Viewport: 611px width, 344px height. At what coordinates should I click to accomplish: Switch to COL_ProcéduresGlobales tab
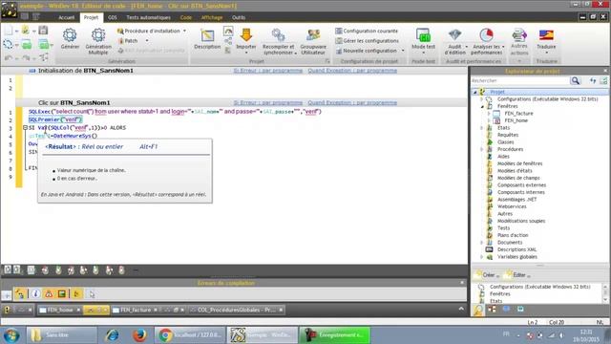point(236,310)
